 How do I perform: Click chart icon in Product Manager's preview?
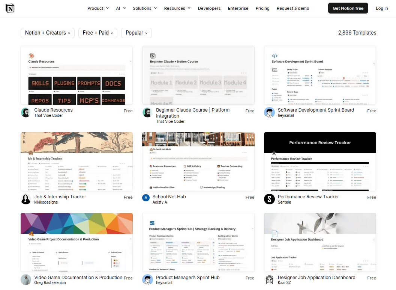click(x=152, y=223)
